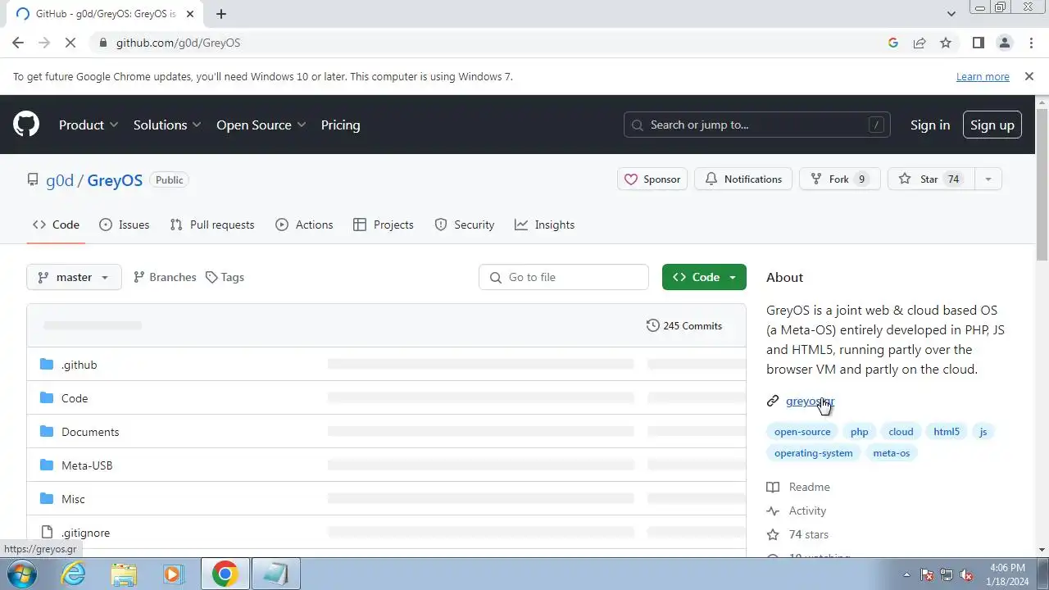
Task: Select the Code repository tab
Action: click(56, 225)
